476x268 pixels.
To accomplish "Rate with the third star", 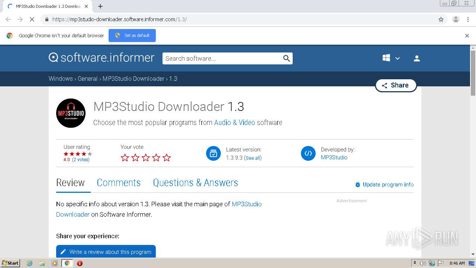I will click(146, 158).
